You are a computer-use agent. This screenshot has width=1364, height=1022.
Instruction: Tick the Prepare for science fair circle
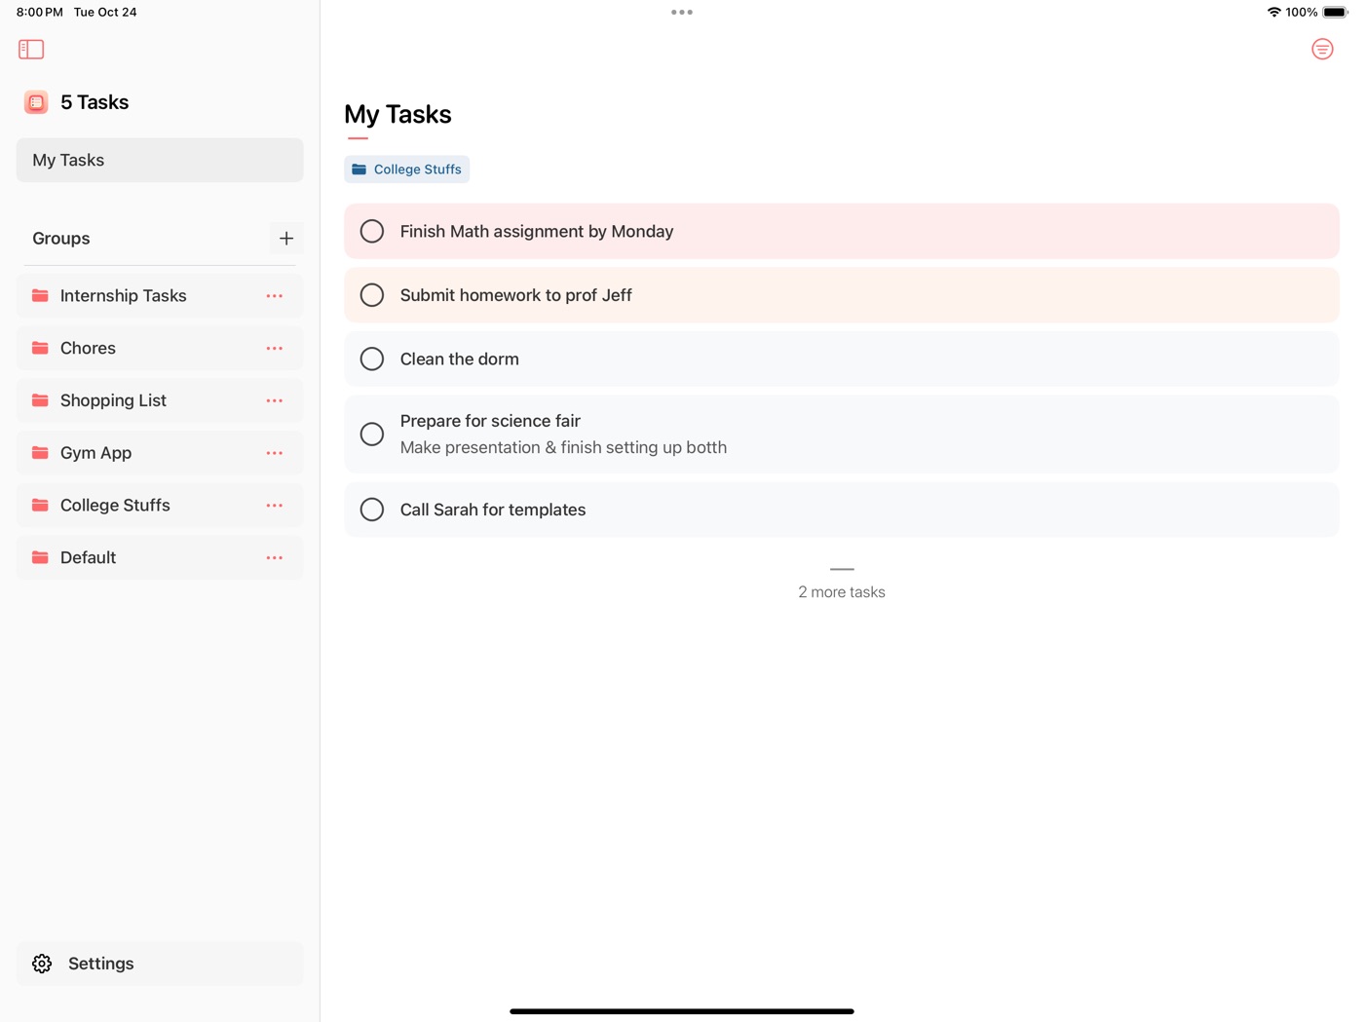point(372,434)
